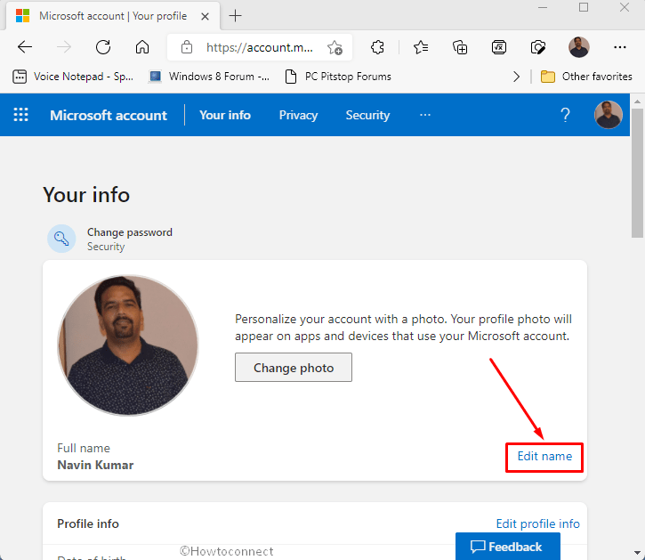Open Voice Notepad bookmark
Viewport: 645px width, 560px height.
coord(73,77)
